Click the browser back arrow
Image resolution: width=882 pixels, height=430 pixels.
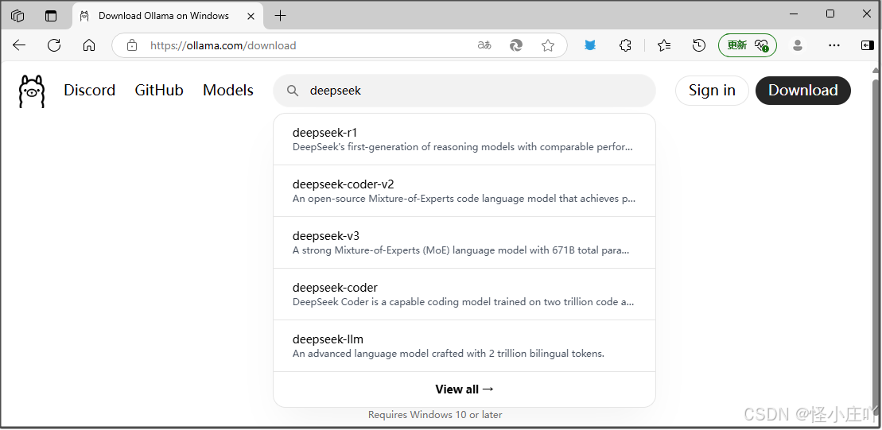point(19,45)
